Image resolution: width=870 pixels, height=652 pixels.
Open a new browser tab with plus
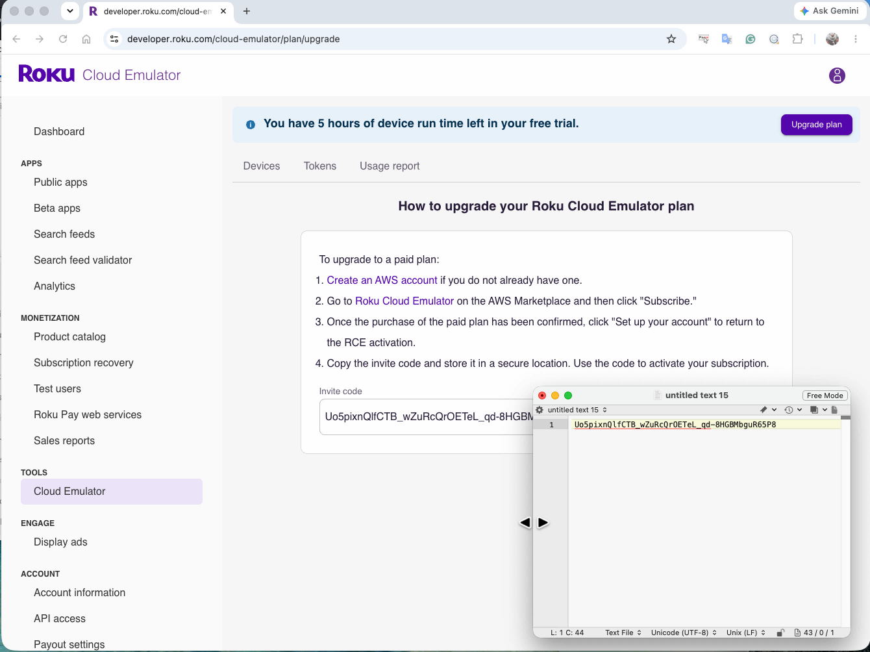pyautogui.click(x=247, y=11)
